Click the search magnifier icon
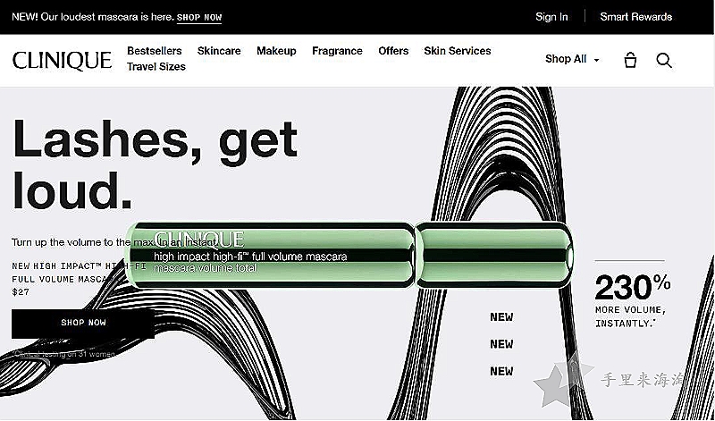 click(664, 60)
